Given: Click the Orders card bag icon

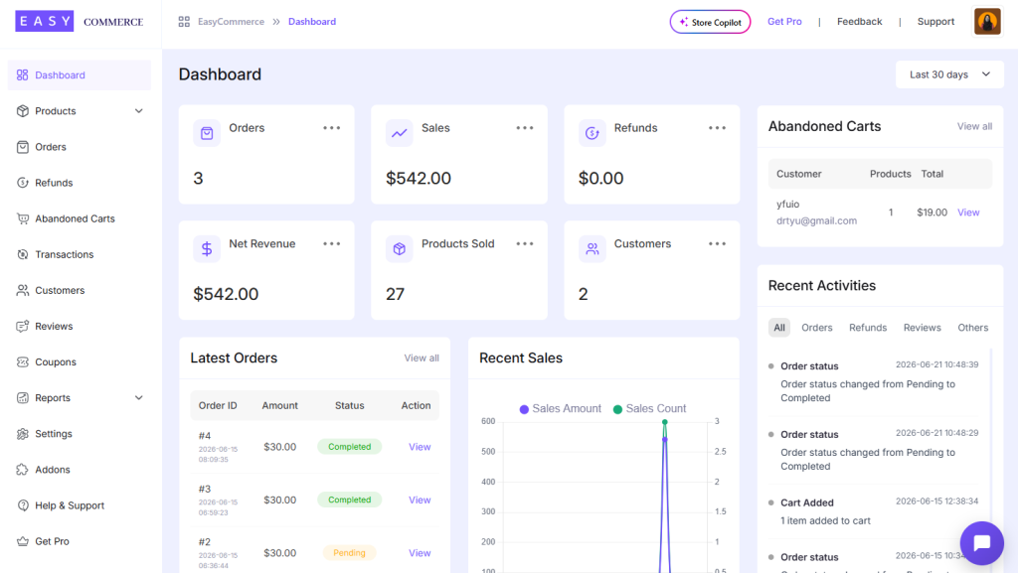Looking at the screenshot, I should [207, 133].
